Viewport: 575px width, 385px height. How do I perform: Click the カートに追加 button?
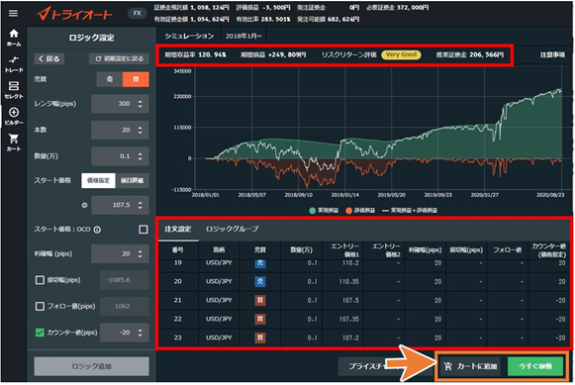(x=471, y=366)
